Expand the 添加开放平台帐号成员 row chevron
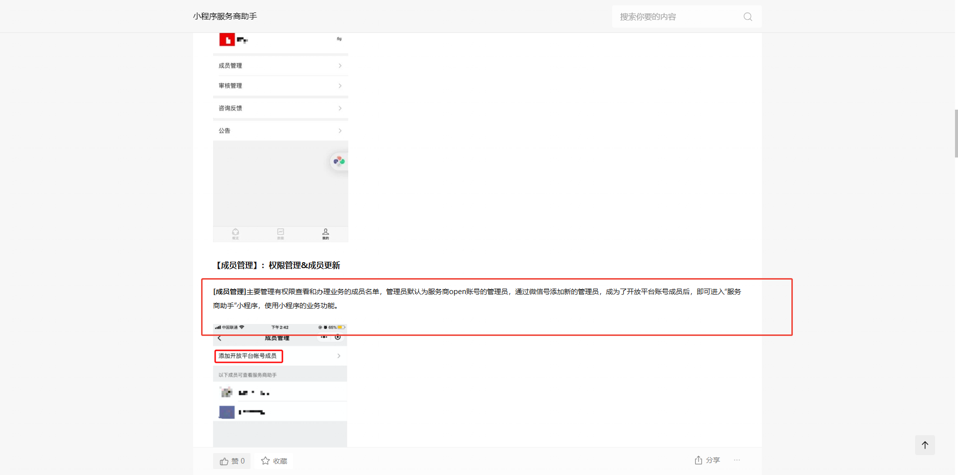Viewport: 958px width, 475px height. tap(339, 356)
